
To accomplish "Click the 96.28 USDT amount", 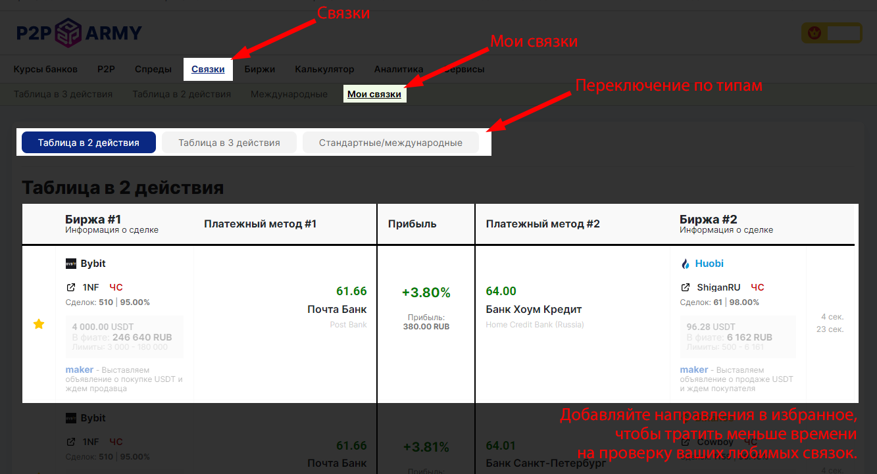I will pyautogui.click(x=711, y=327).
